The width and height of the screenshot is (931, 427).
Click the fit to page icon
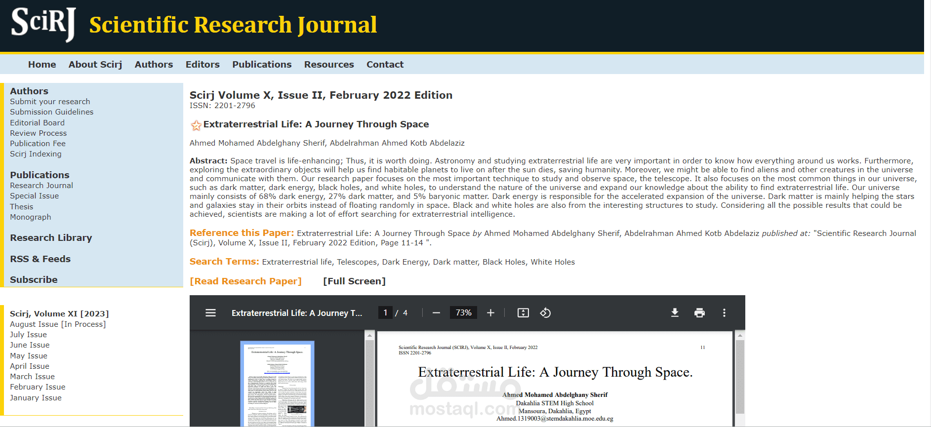(x=523, y=313)
